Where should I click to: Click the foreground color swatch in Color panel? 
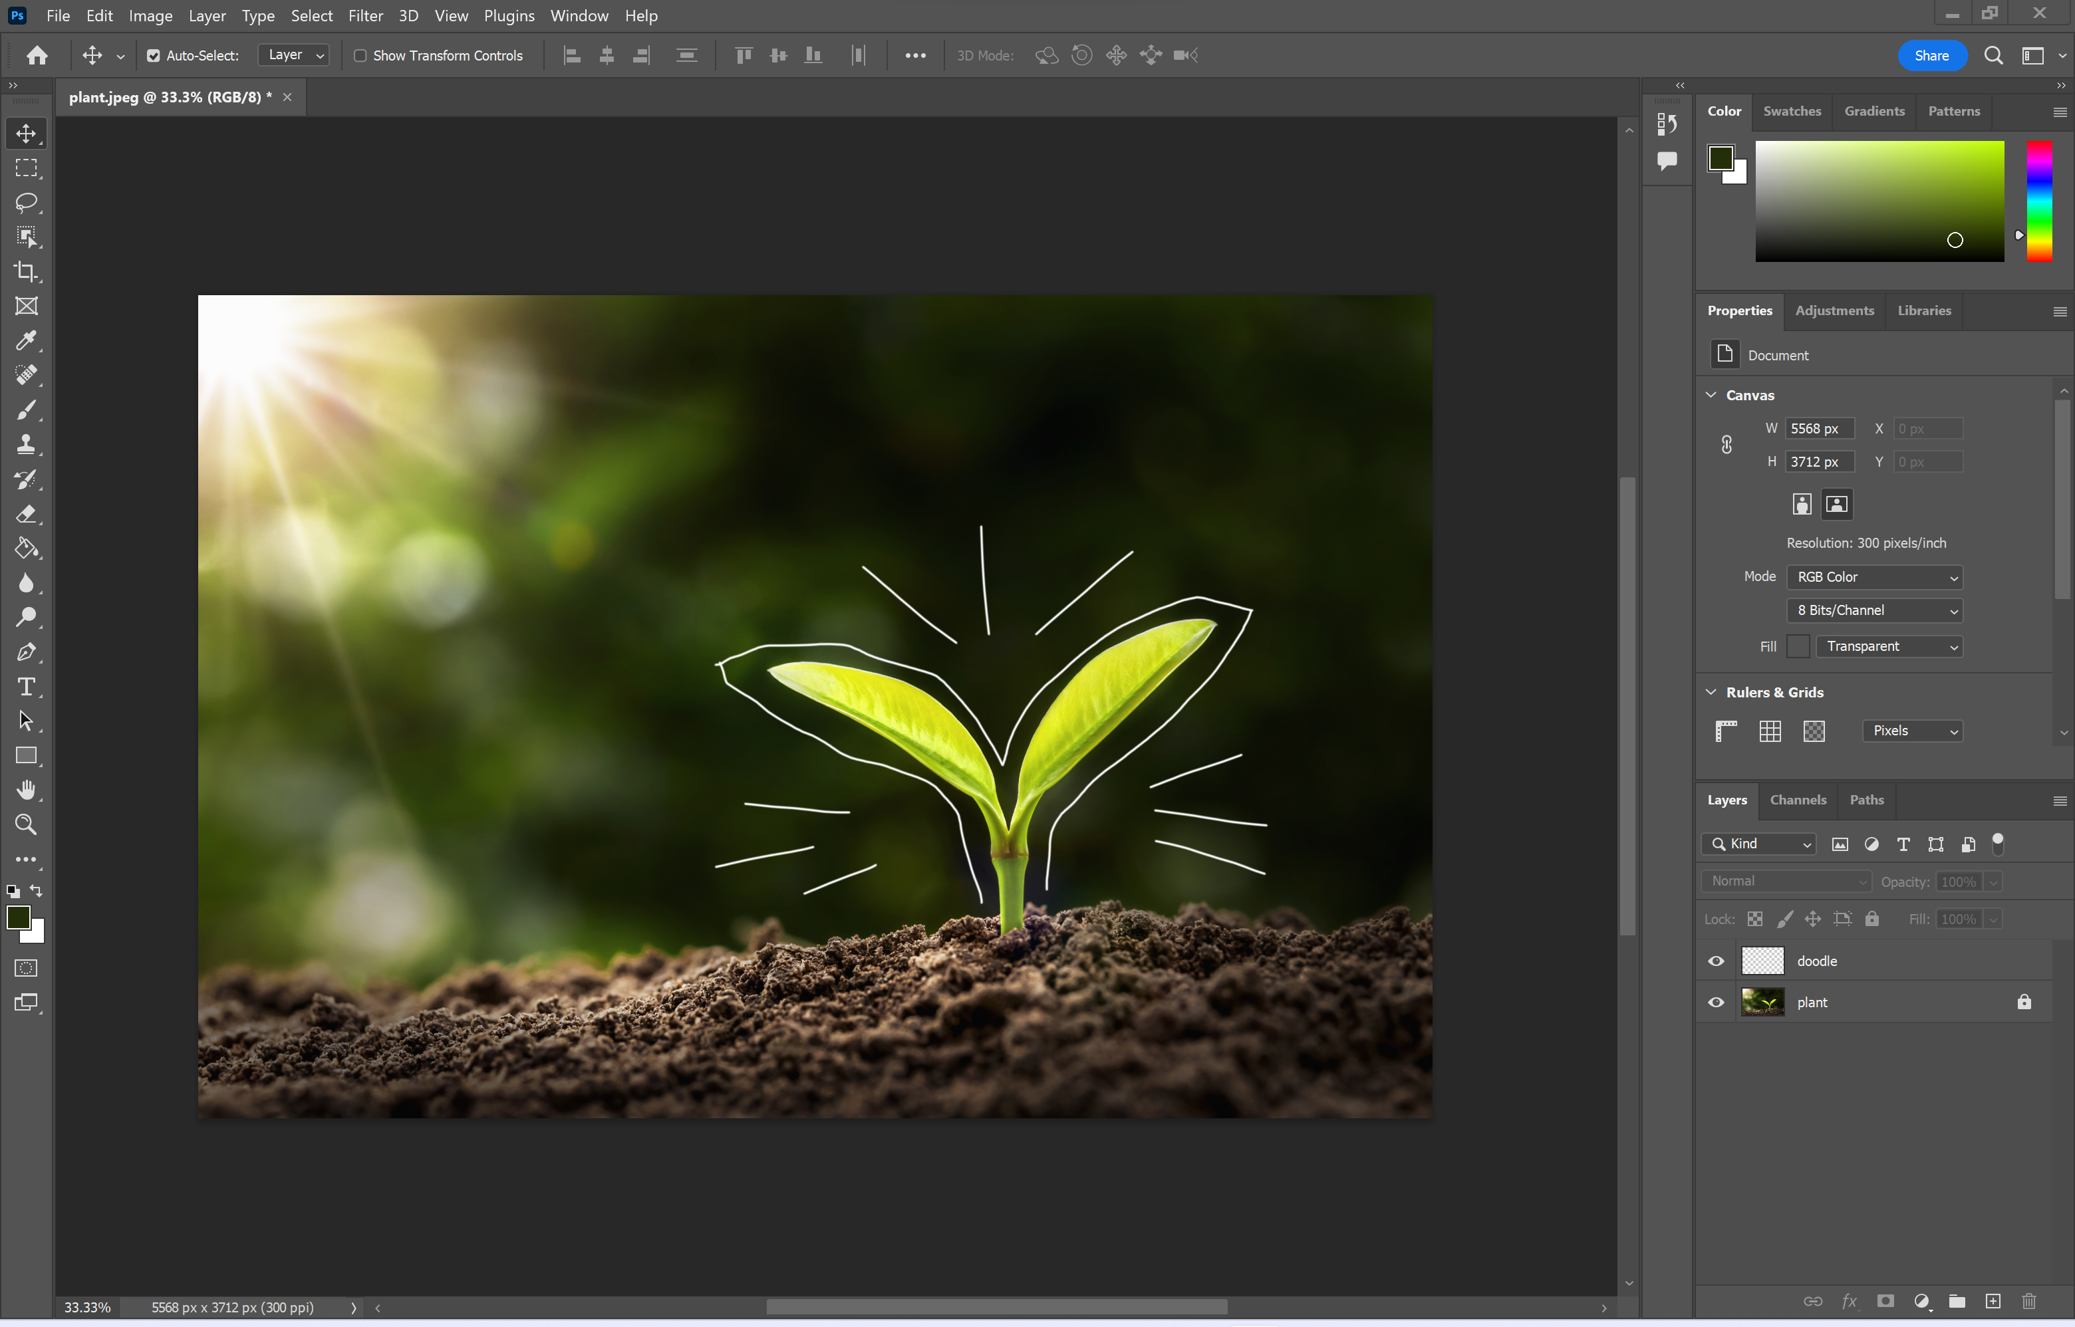pyautogui.click(x=1721, y=158)
